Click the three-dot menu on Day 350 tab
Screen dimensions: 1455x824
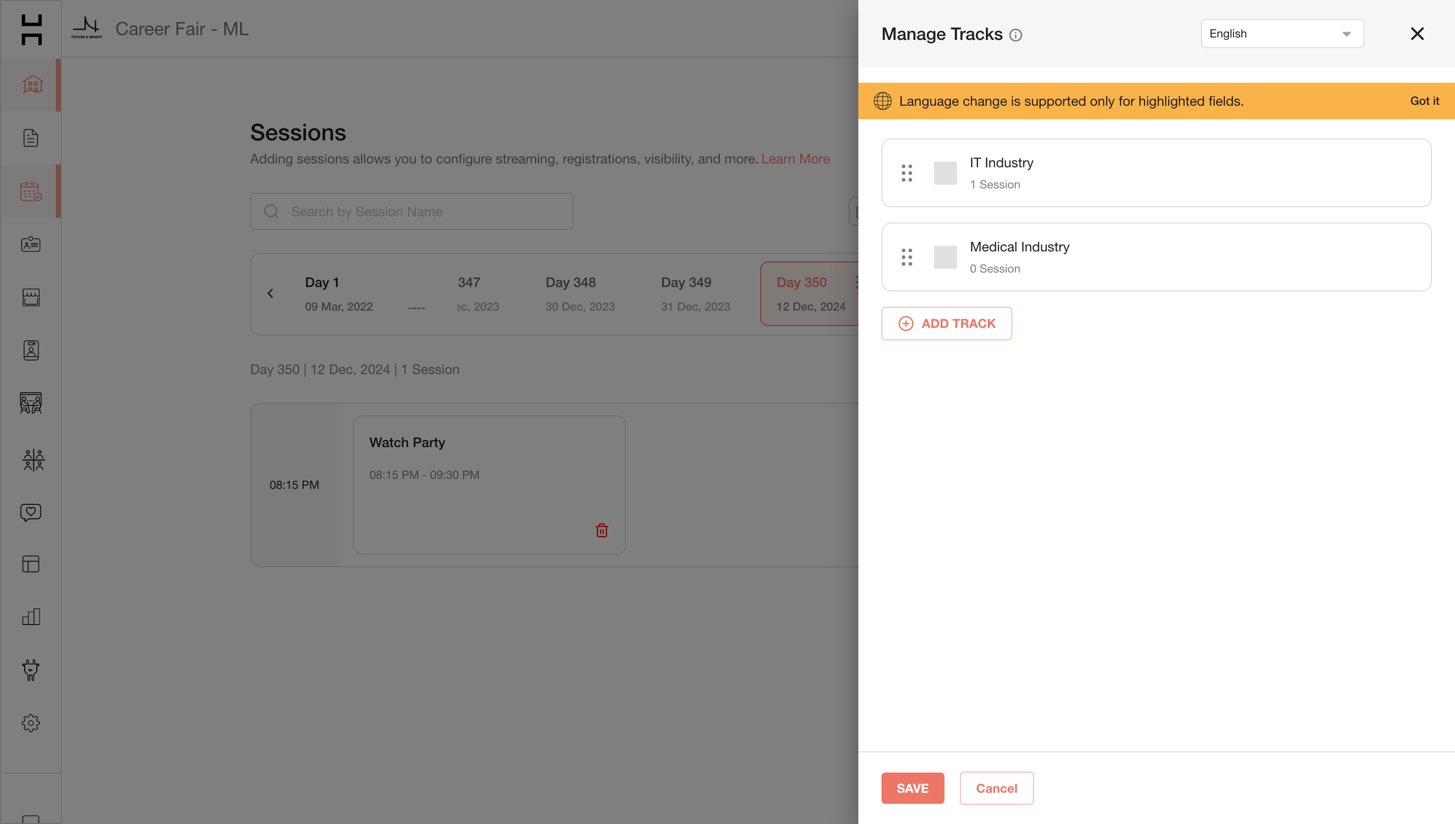(856, 282)
